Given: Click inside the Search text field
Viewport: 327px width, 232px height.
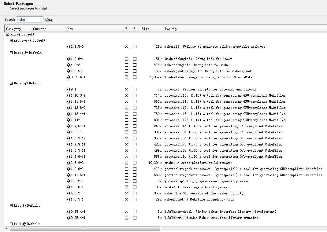Looking at the screenshot, I should 30,20.
